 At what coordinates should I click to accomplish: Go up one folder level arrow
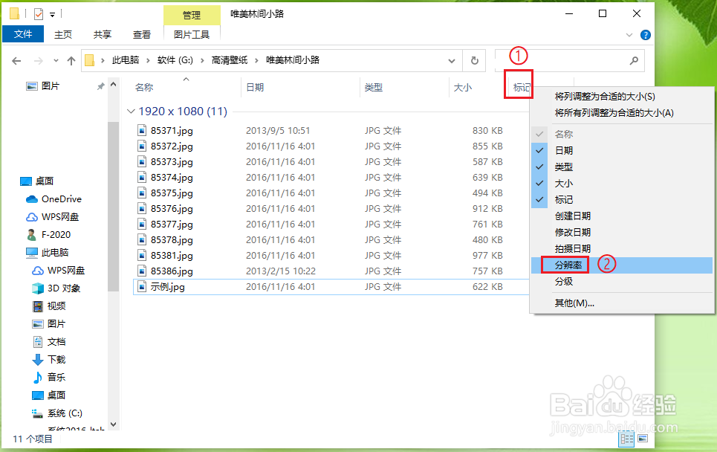click(71, 61)
